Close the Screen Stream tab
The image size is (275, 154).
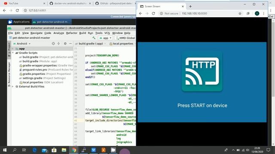[x=183, y=6]
